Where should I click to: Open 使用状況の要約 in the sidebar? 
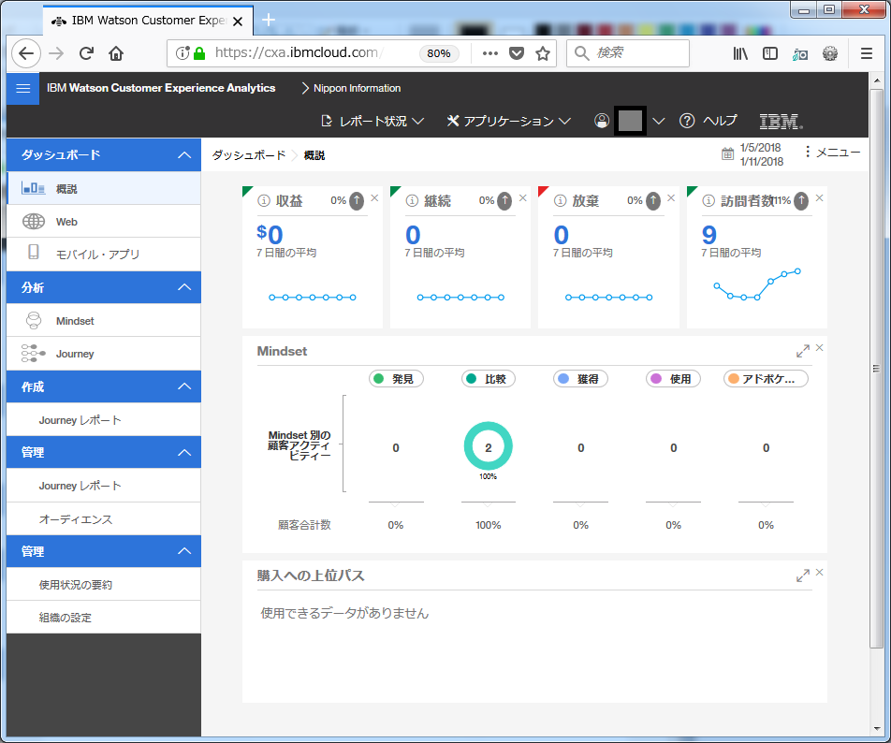[x=103, y=585]
